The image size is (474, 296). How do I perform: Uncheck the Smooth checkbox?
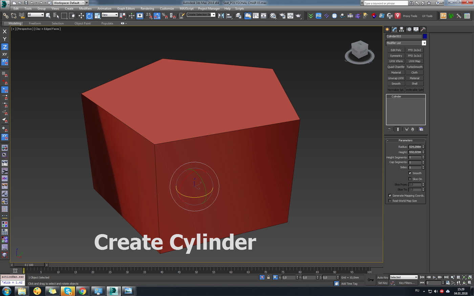[410, 173]
